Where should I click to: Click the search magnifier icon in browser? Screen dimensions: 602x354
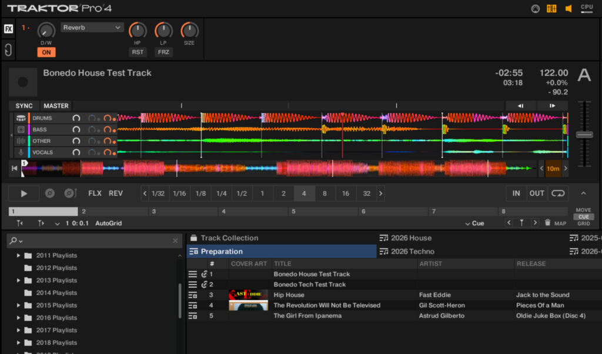point(14,241)
